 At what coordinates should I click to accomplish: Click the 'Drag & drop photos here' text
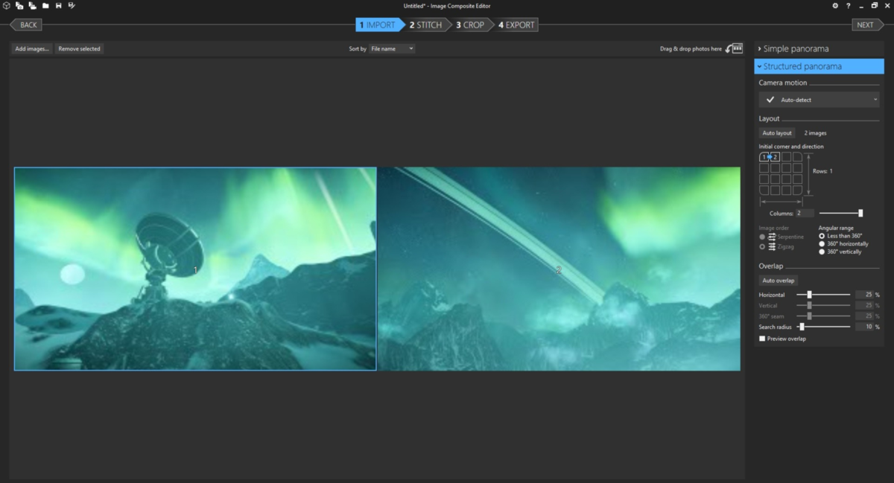click(691, 49)
